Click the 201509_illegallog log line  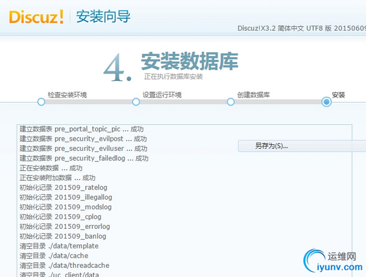[66, 197]
